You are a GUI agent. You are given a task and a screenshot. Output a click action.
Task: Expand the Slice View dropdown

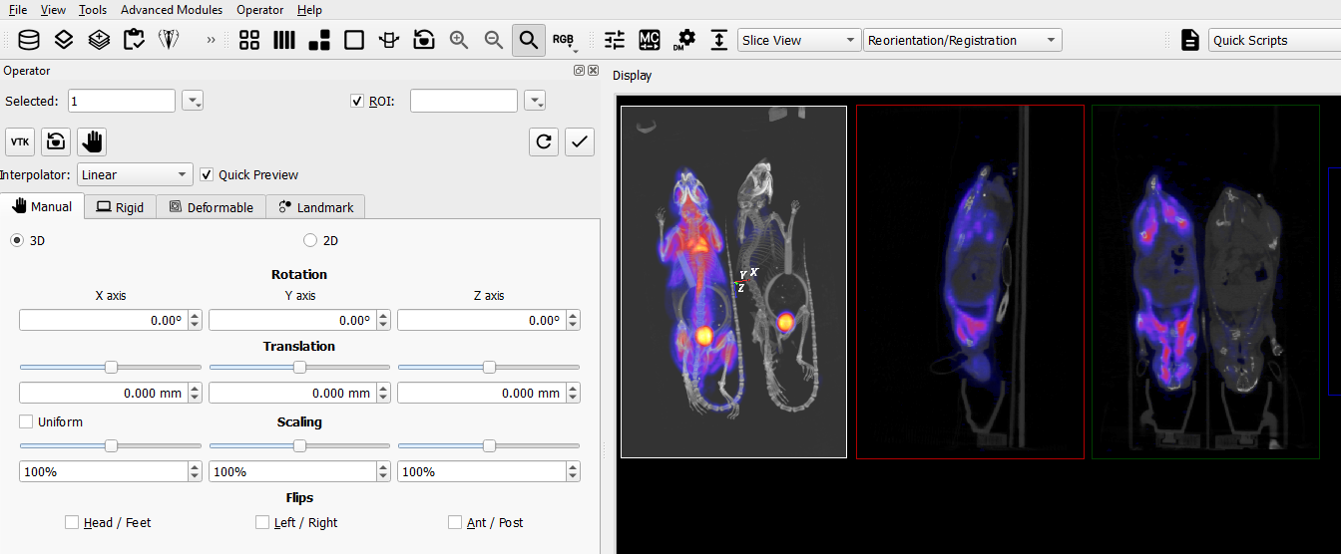click(799, 40)
